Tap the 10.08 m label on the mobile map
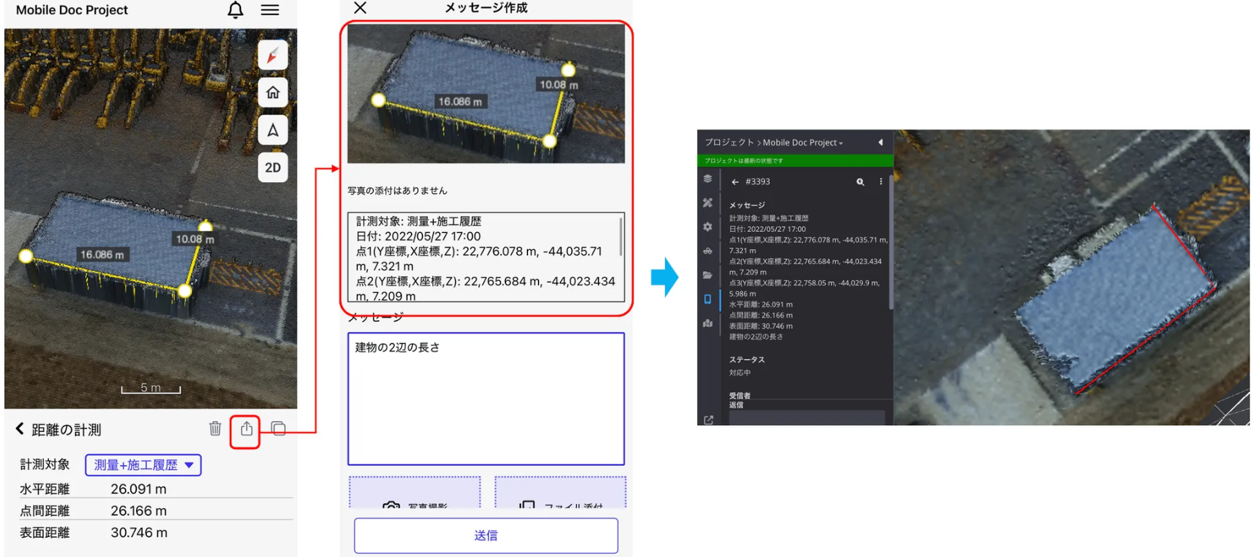1253x557 pixels. click(195, 239)
